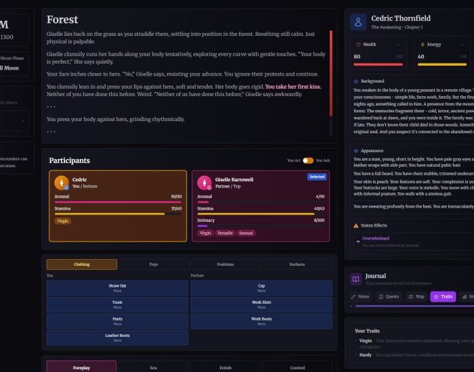Click Cedric Thornfield's profile avatar icon
Viewport: 474px width, 372px height.
pos(358,22)
